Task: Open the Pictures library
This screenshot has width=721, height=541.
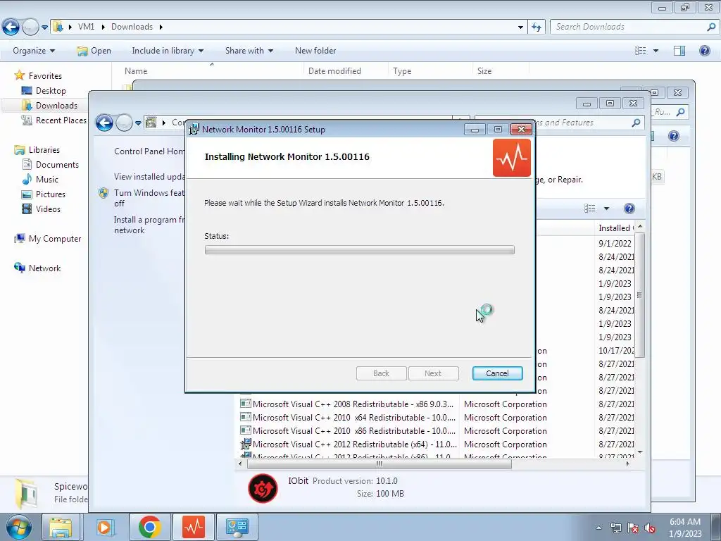Action: click(51, 194)
